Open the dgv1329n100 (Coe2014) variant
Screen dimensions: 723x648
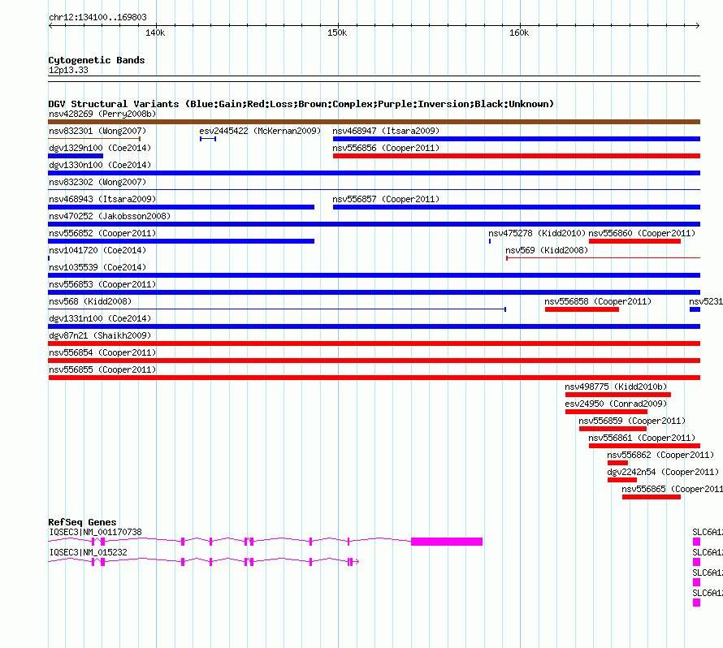(76, 156)
